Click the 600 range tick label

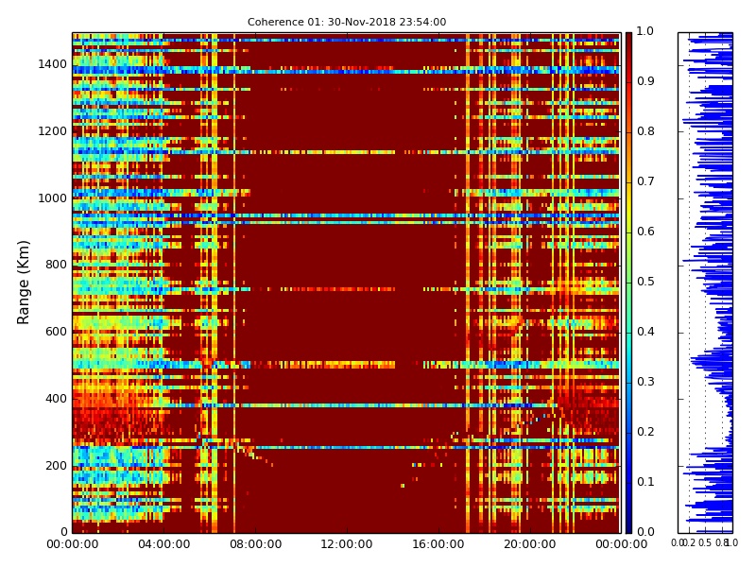(x=56, y=332)
